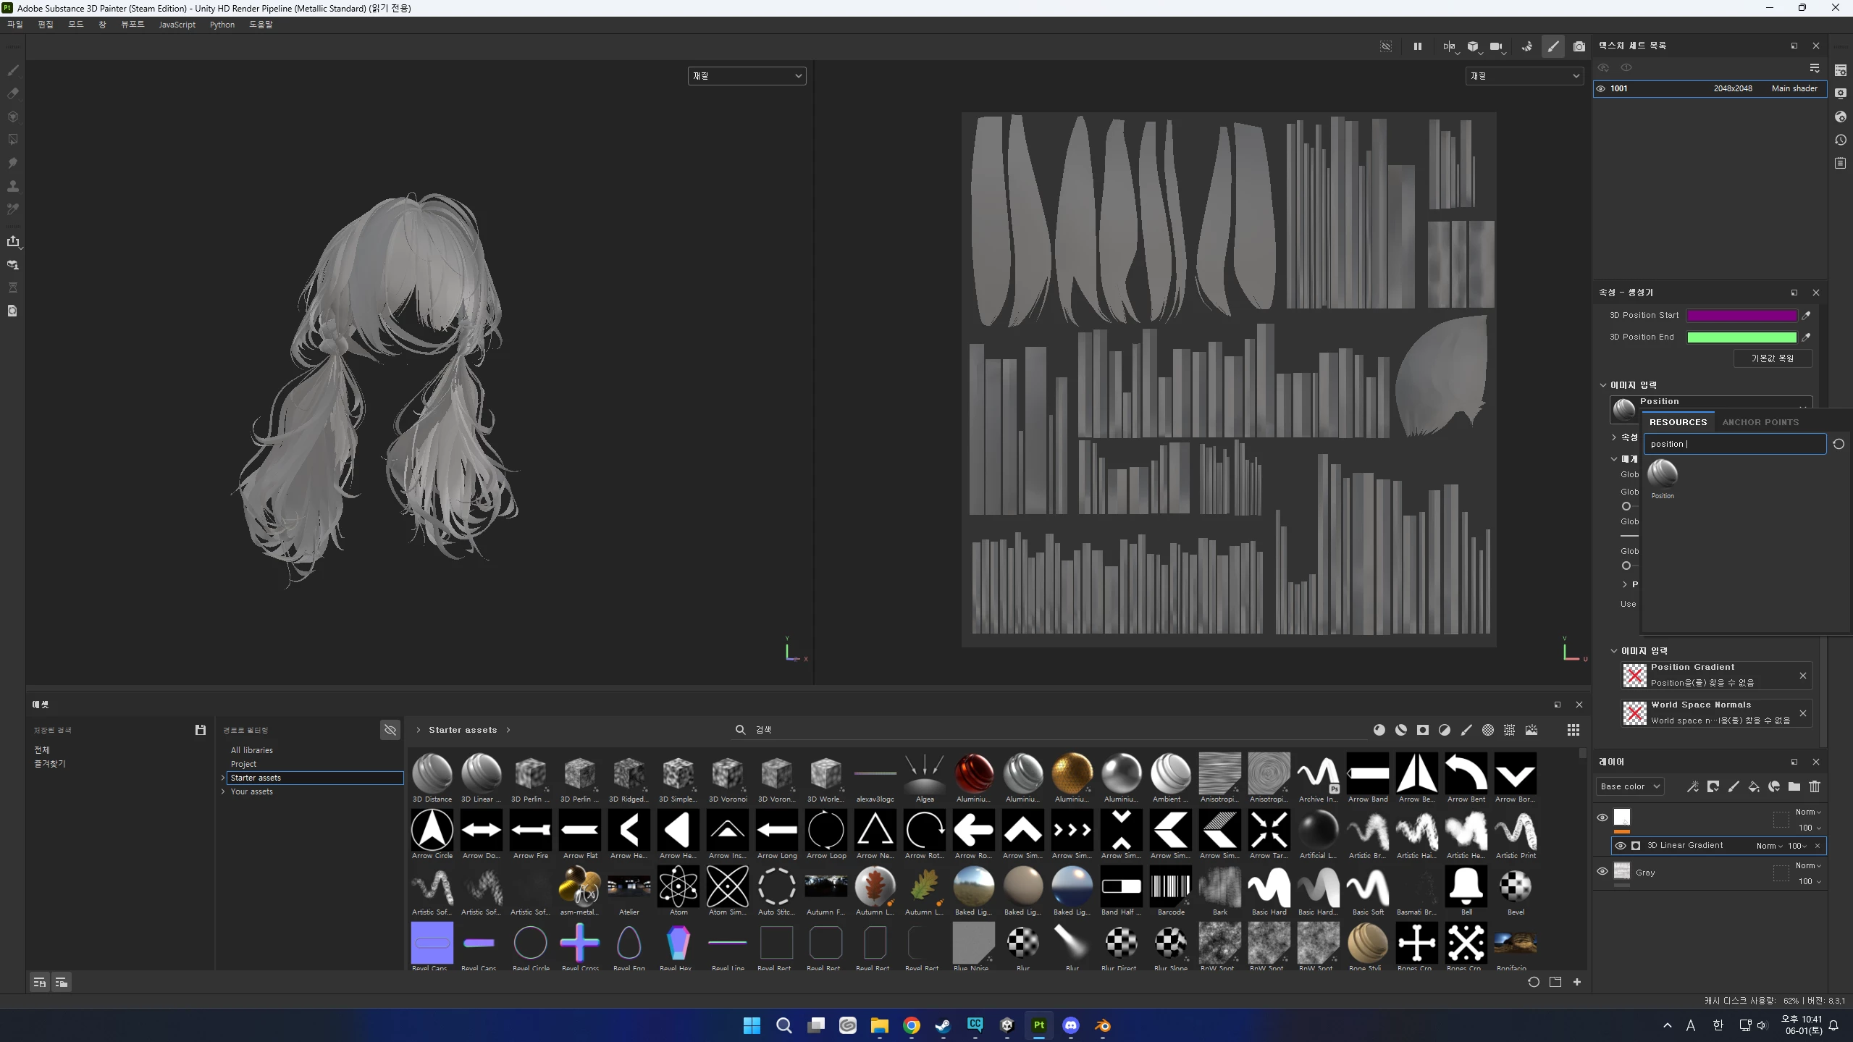Switch to the ANCHOR POINTS tab

(1760, 422)
